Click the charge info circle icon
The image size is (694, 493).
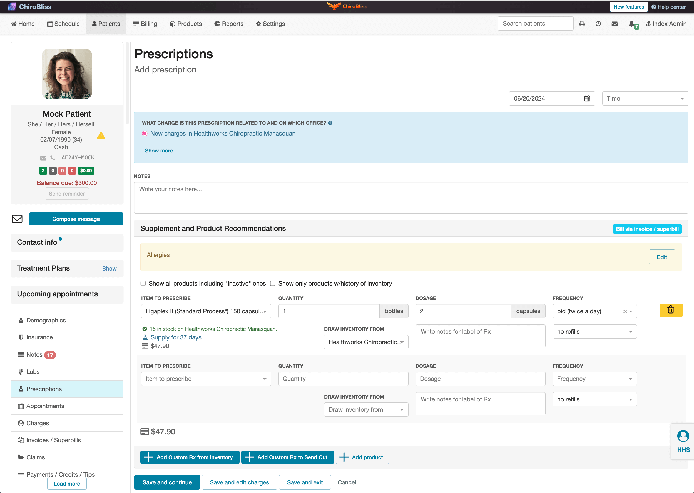[x=330, y=123]
